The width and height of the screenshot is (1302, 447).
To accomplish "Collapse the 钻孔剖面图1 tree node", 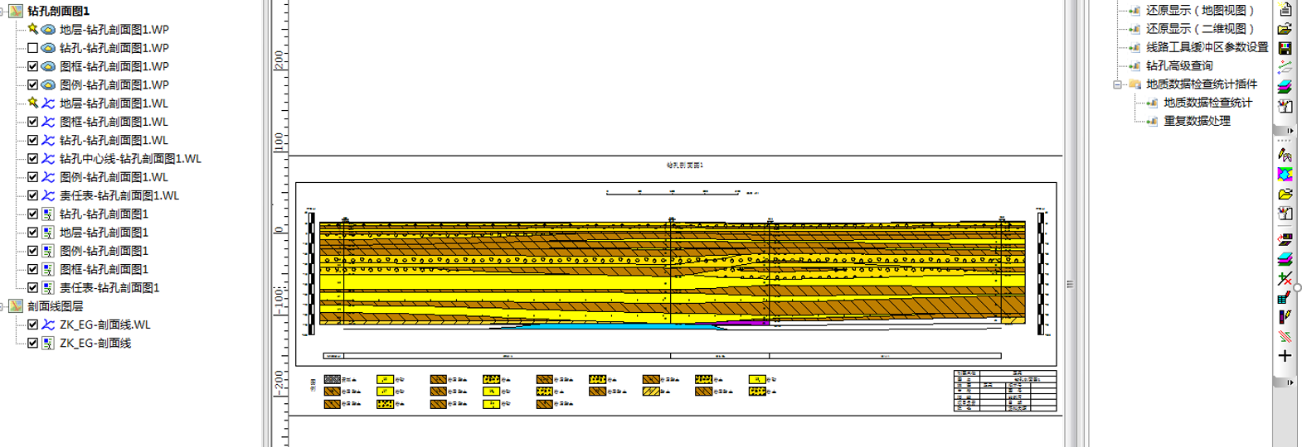I will [x=2, y=11].
